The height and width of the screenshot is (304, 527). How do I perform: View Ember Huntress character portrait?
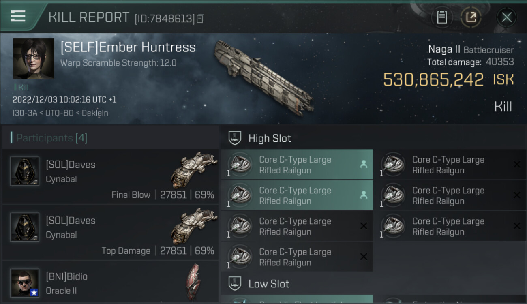33,58
